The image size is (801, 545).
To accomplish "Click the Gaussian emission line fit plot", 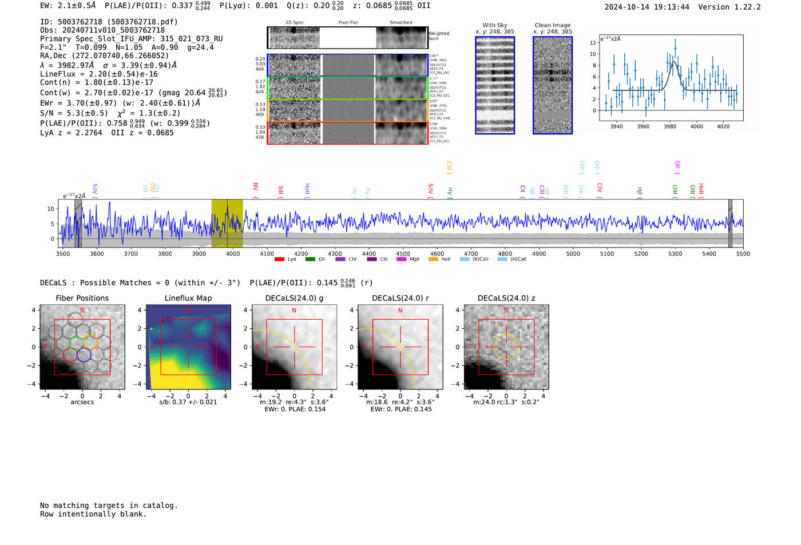I will 671,78.
